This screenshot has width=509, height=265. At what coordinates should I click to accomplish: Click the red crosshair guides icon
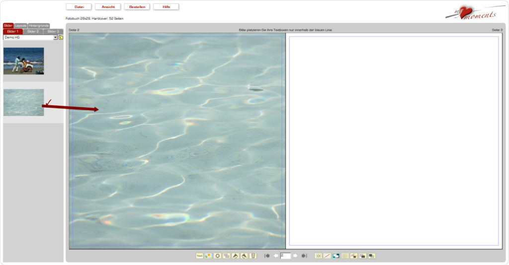point(354,256)
